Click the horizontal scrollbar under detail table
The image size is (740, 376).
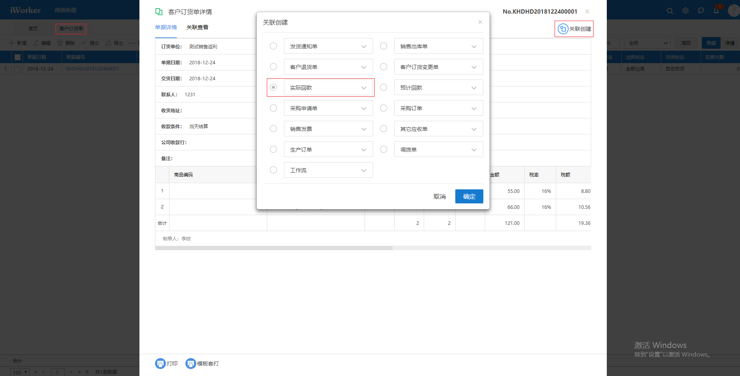[274, 248]
